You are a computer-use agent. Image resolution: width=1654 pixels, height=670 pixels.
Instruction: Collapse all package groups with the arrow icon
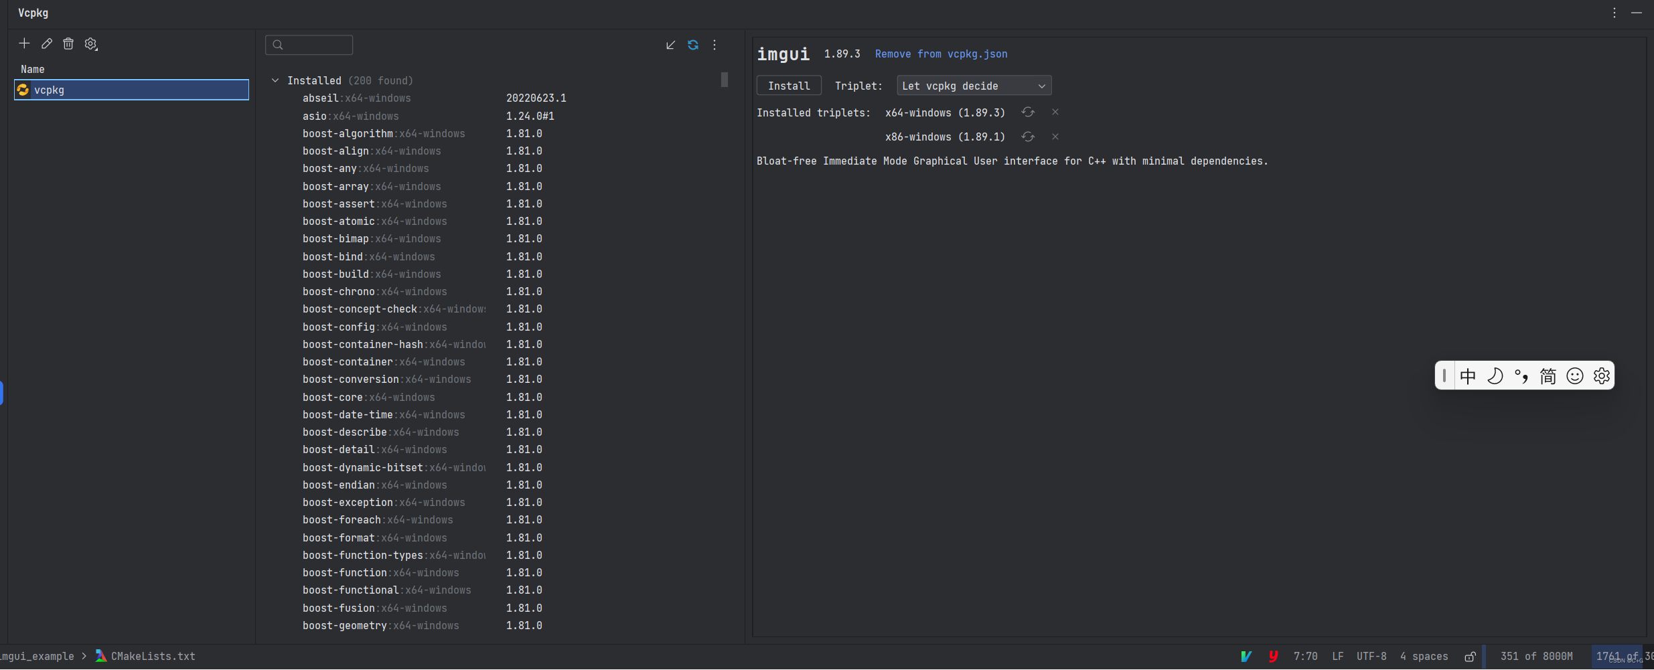tap(670, 45)
